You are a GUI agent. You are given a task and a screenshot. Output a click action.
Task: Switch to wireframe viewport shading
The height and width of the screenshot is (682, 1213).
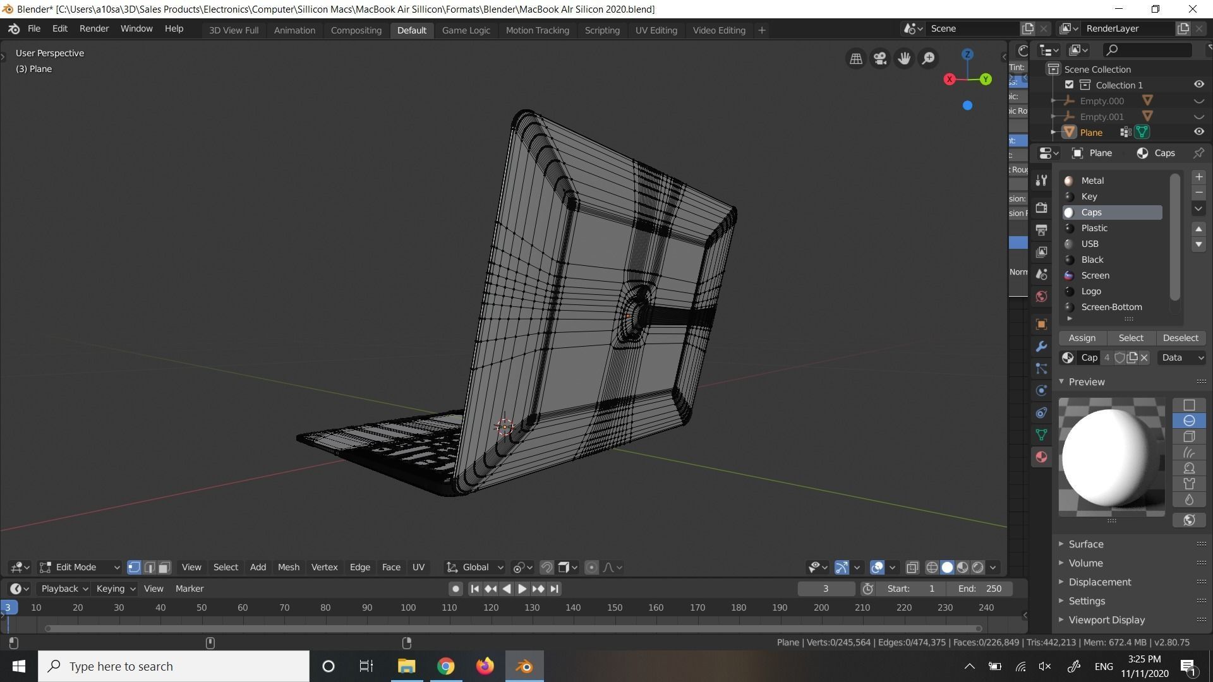pyautogui.click(x=931, y=567)
